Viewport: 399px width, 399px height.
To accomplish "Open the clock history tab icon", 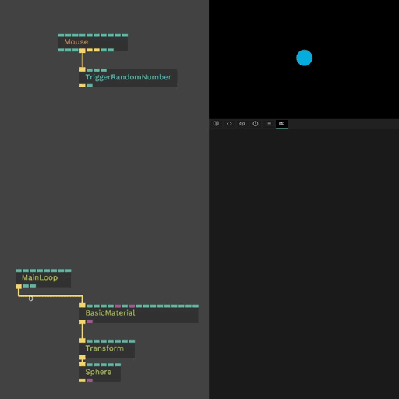I will pos(256,124).
